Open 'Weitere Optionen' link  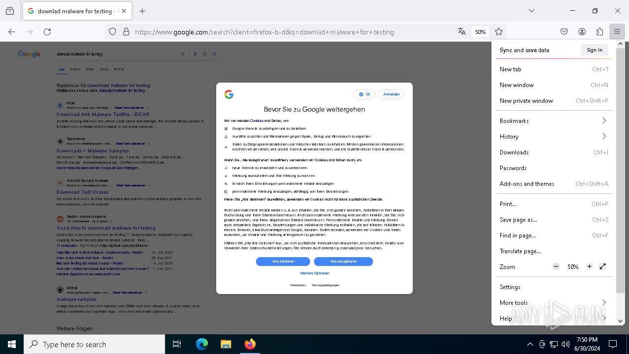(314, 273)
